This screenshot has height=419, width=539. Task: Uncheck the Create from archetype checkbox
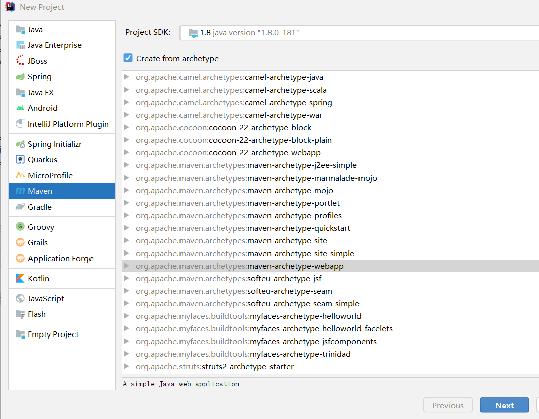pyautogui.click(x=128, y=58)
